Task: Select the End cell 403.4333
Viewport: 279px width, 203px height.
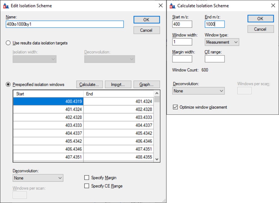Action: pos(119,117)
